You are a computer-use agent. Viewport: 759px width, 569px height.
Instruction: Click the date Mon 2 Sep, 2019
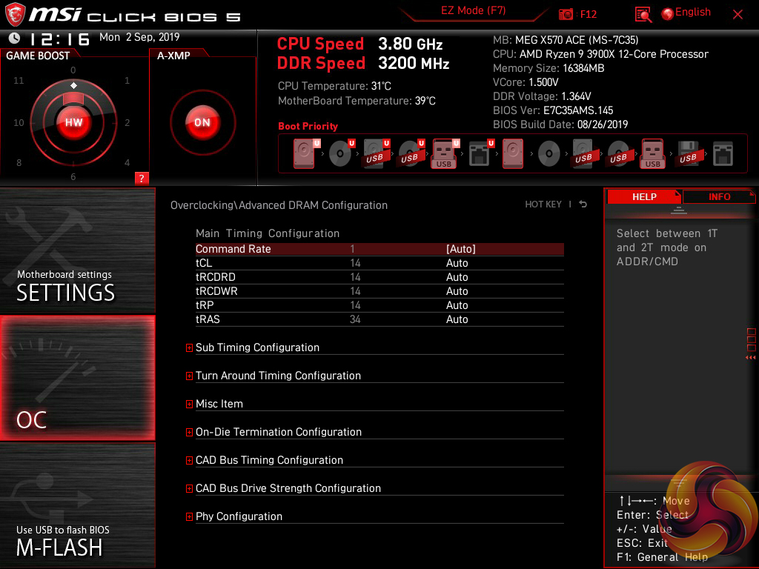tap(139, 37)
